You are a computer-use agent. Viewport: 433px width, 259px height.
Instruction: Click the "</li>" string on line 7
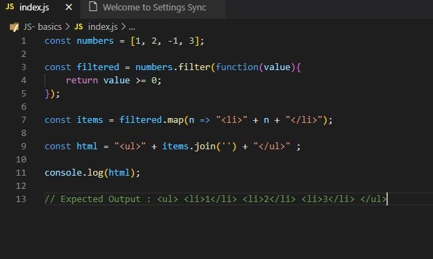pyautogui.click(x=304, y=120)
